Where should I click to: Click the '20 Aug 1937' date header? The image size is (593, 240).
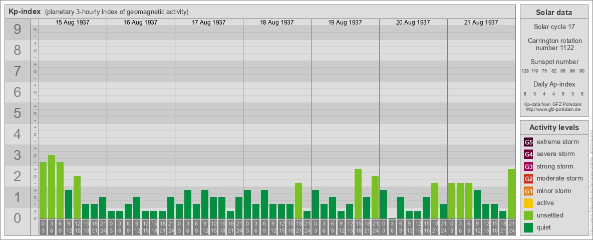tap(413, 22)
